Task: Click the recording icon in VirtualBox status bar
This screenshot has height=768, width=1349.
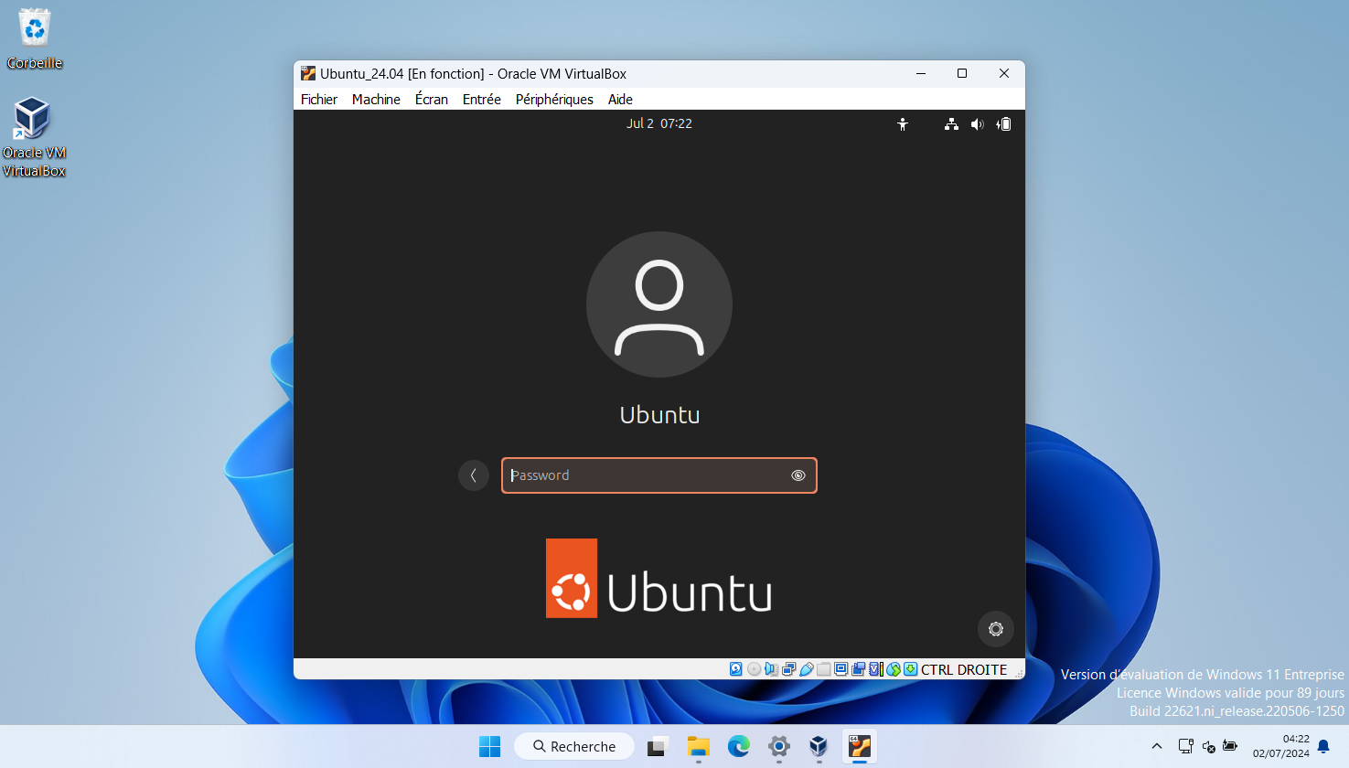Action: click(858, 669)
